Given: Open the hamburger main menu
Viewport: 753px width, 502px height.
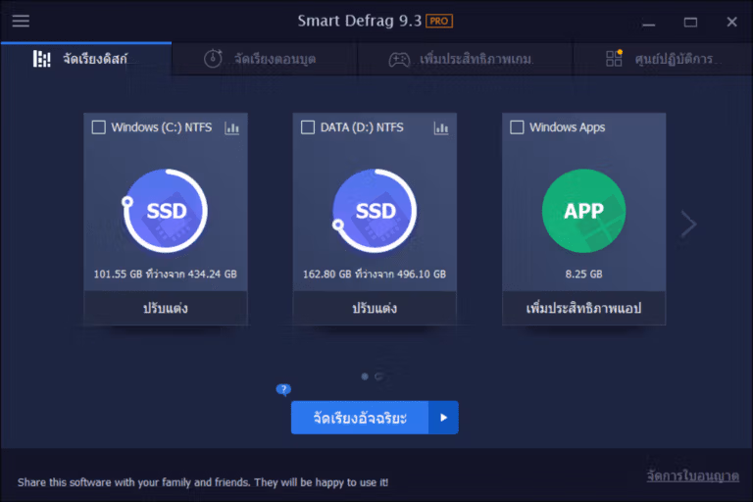Looking at the screenshot, I should (x=21, y=21).
